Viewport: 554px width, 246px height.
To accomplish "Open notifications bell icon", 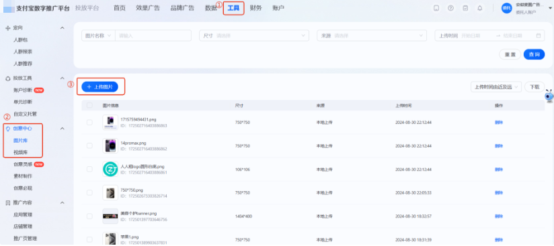I will click(480, 8).
